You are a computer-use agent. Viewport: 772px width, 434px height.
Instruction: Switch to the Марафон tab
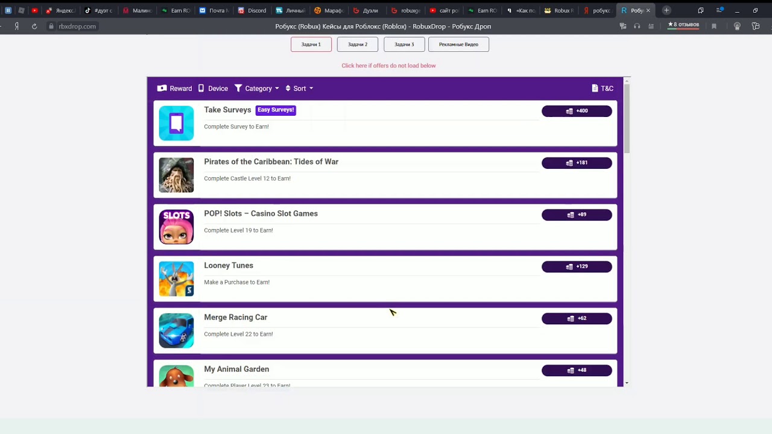pos(329,10)
